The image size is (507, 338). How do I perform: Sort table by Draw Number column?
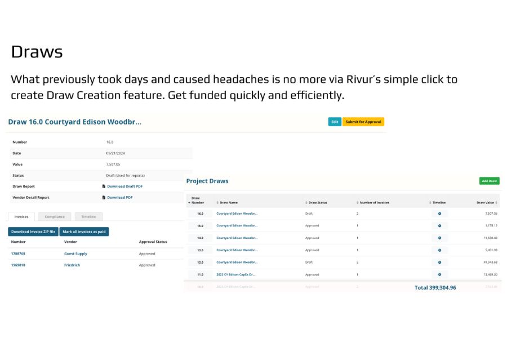coord(195,201)
